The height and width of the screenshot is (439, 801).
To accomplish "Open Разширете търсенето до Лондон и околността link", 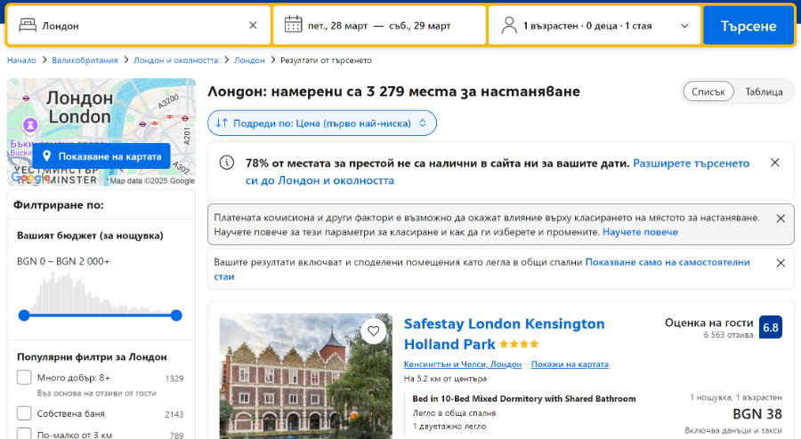I will (x=498, y=172).
